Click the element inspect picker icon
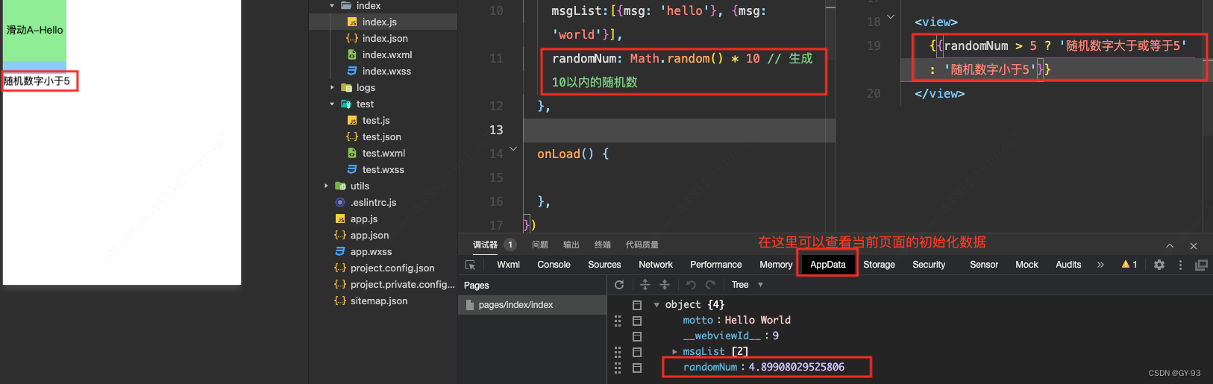The height and width of the screenshot is (384, 1213). tap(470, 265)
